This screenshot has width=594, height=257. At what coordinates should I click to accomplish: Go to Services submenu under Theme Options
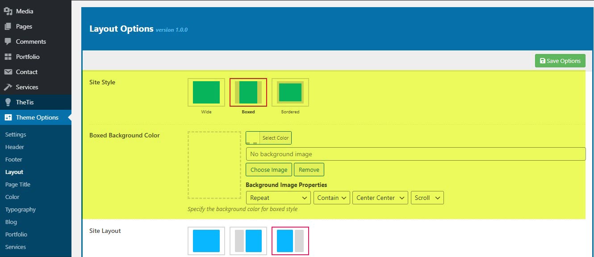[16, 247]
